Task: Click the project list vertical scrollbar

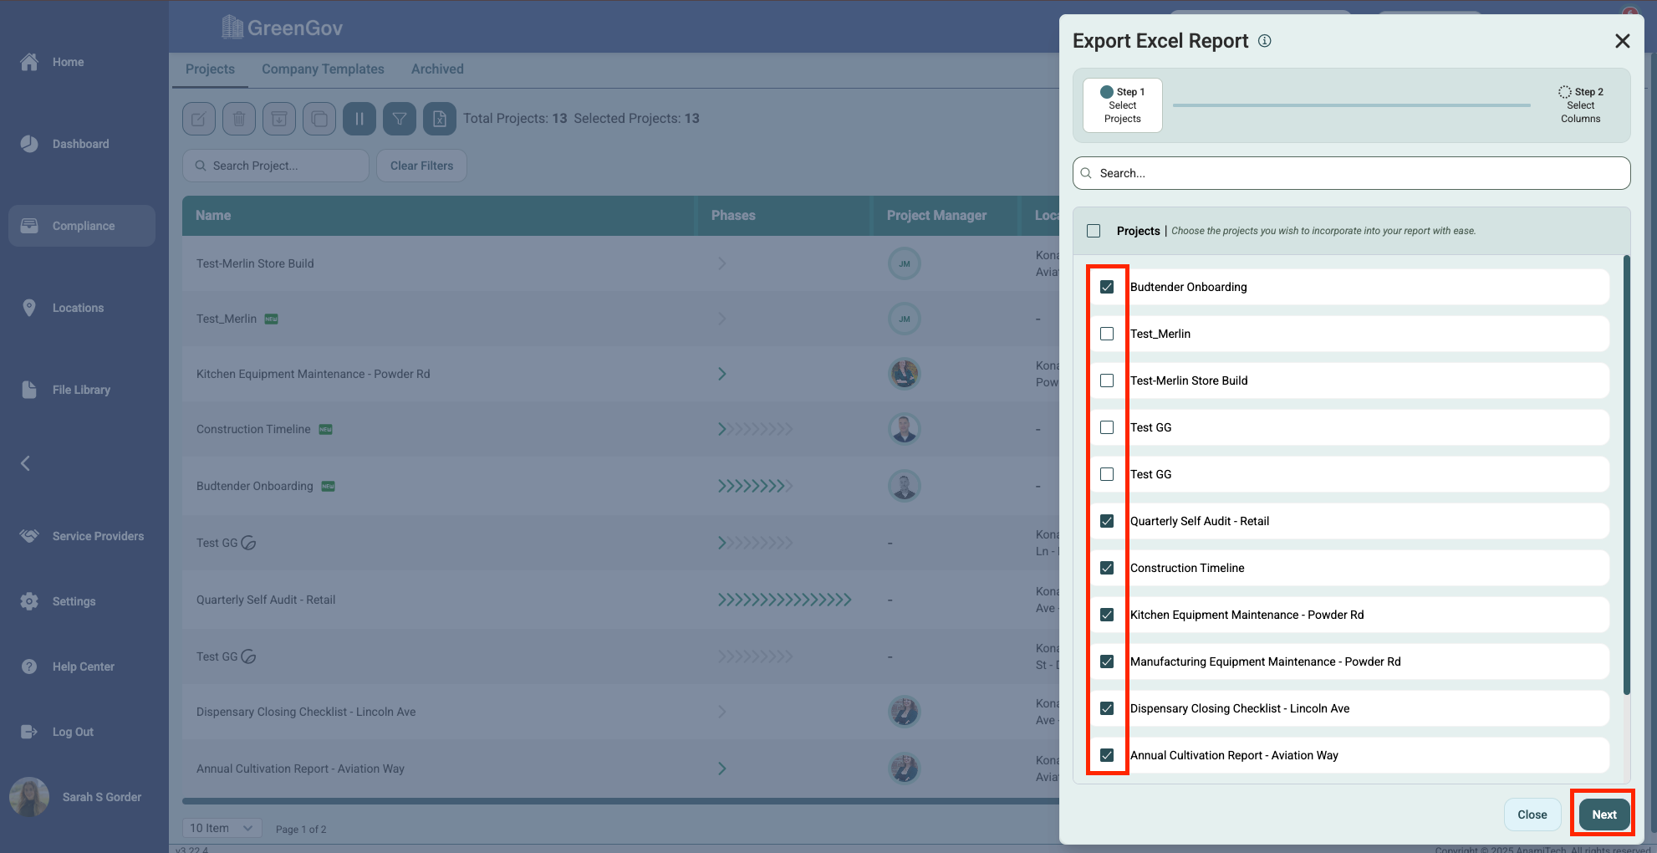Action: (1626, 477)
